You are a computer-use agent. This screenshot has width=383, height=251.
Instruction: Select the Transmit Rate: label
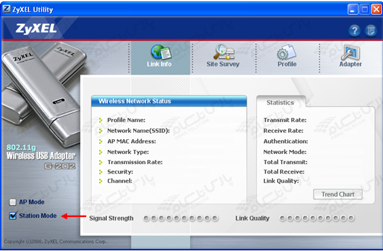285,120
